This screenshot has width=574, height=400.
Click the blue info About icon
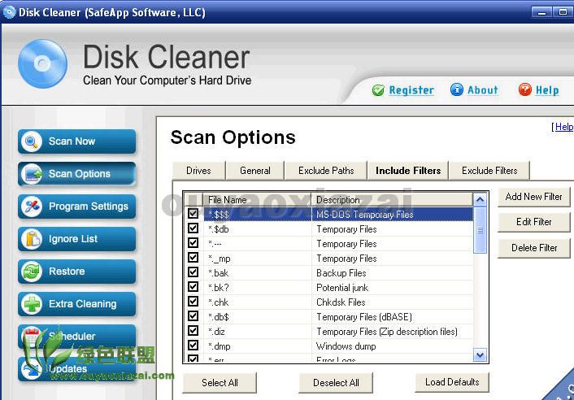pyautogui.click(x=456, y=89)
